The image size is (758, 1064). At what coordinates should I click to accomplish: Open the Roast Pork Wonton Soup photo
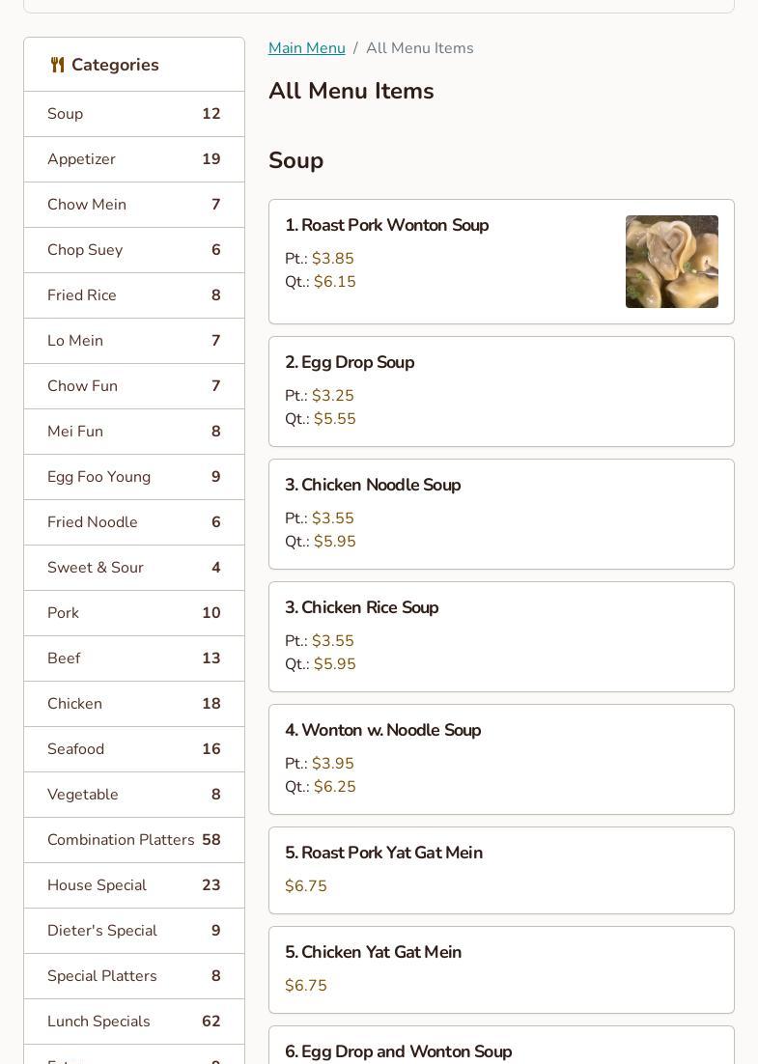[x=671, y=262]
